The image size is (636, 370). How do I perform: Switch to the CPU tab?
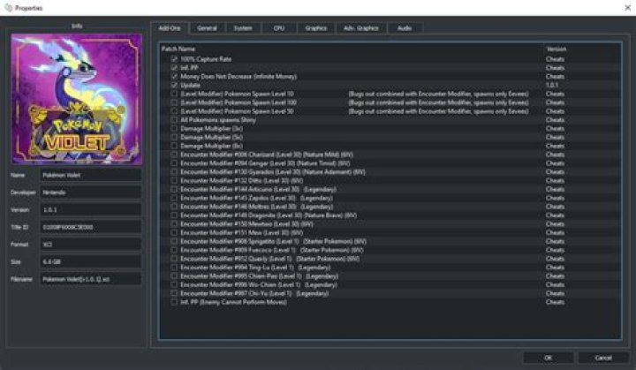tap(278, 28)
